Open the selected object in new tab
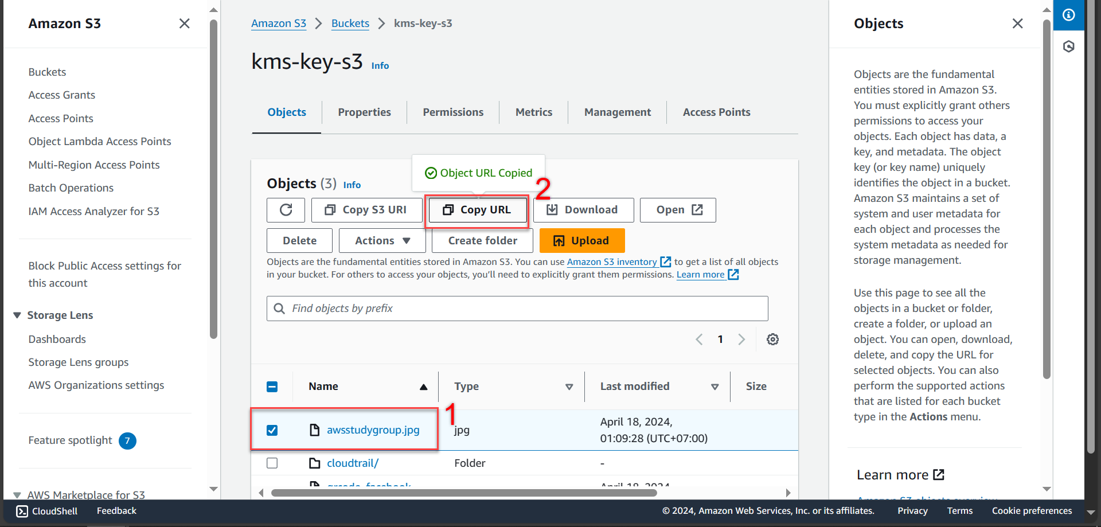Screen dimensions: 1101x527 coord(678,210)
